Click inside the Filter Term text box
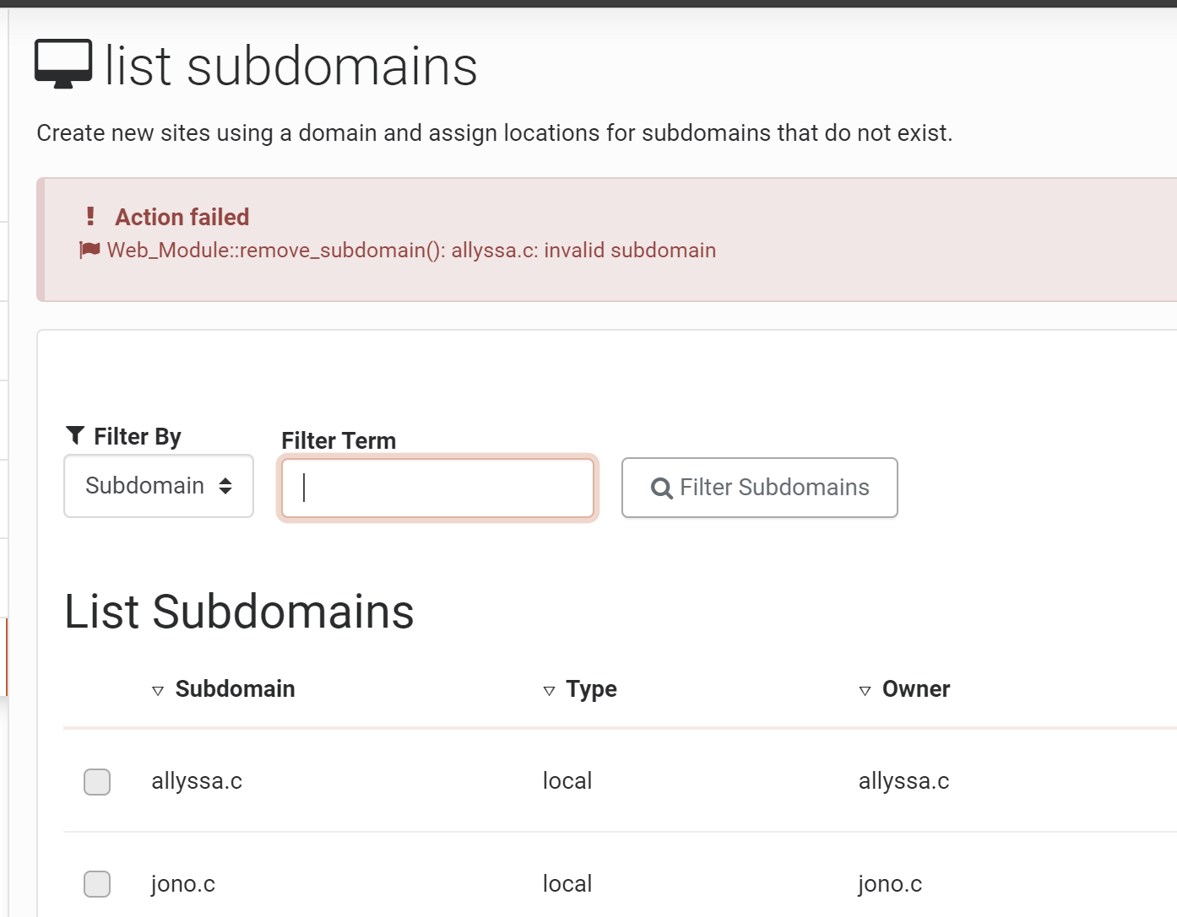 click(x=437, y=488)
